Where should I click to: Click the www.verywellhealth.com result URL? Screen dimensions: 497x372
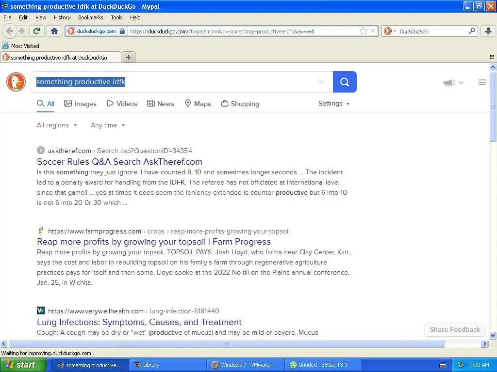(x=133, y=311)
